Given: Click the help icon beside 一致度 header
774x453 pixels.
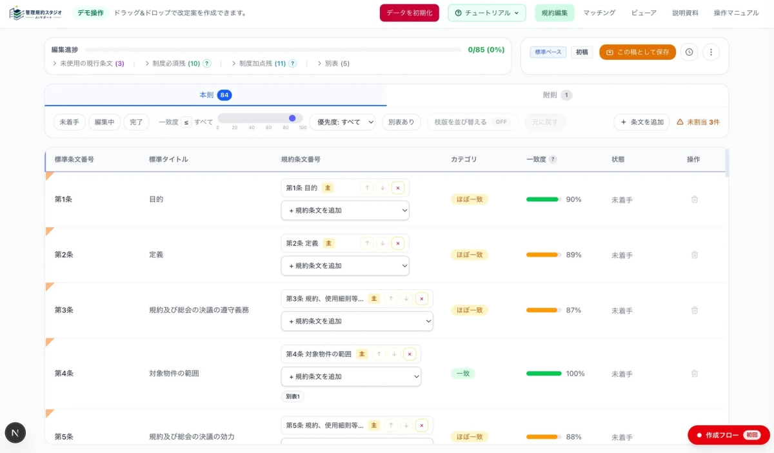Looking at the screenshot, I should coord(553,159).
